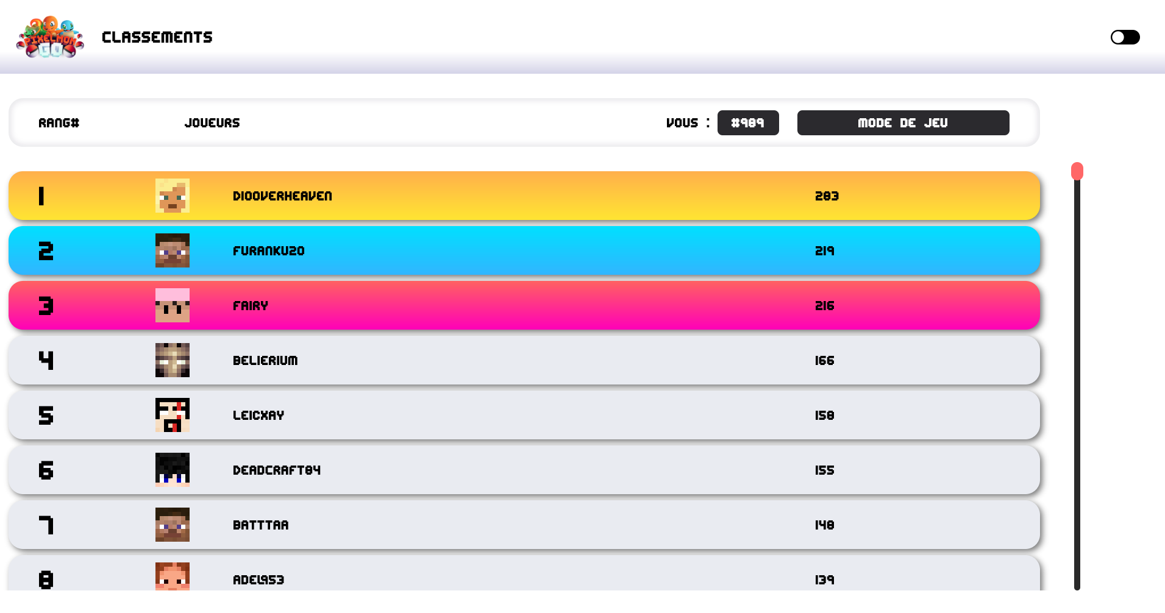
Task: Click DioOverHeaven's avatar icon
Action: point(172,196)
